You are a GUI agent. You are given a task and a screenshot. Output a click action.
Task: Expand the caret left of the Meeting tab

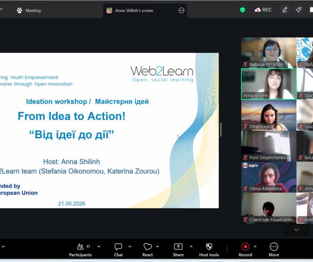point(1,9)
